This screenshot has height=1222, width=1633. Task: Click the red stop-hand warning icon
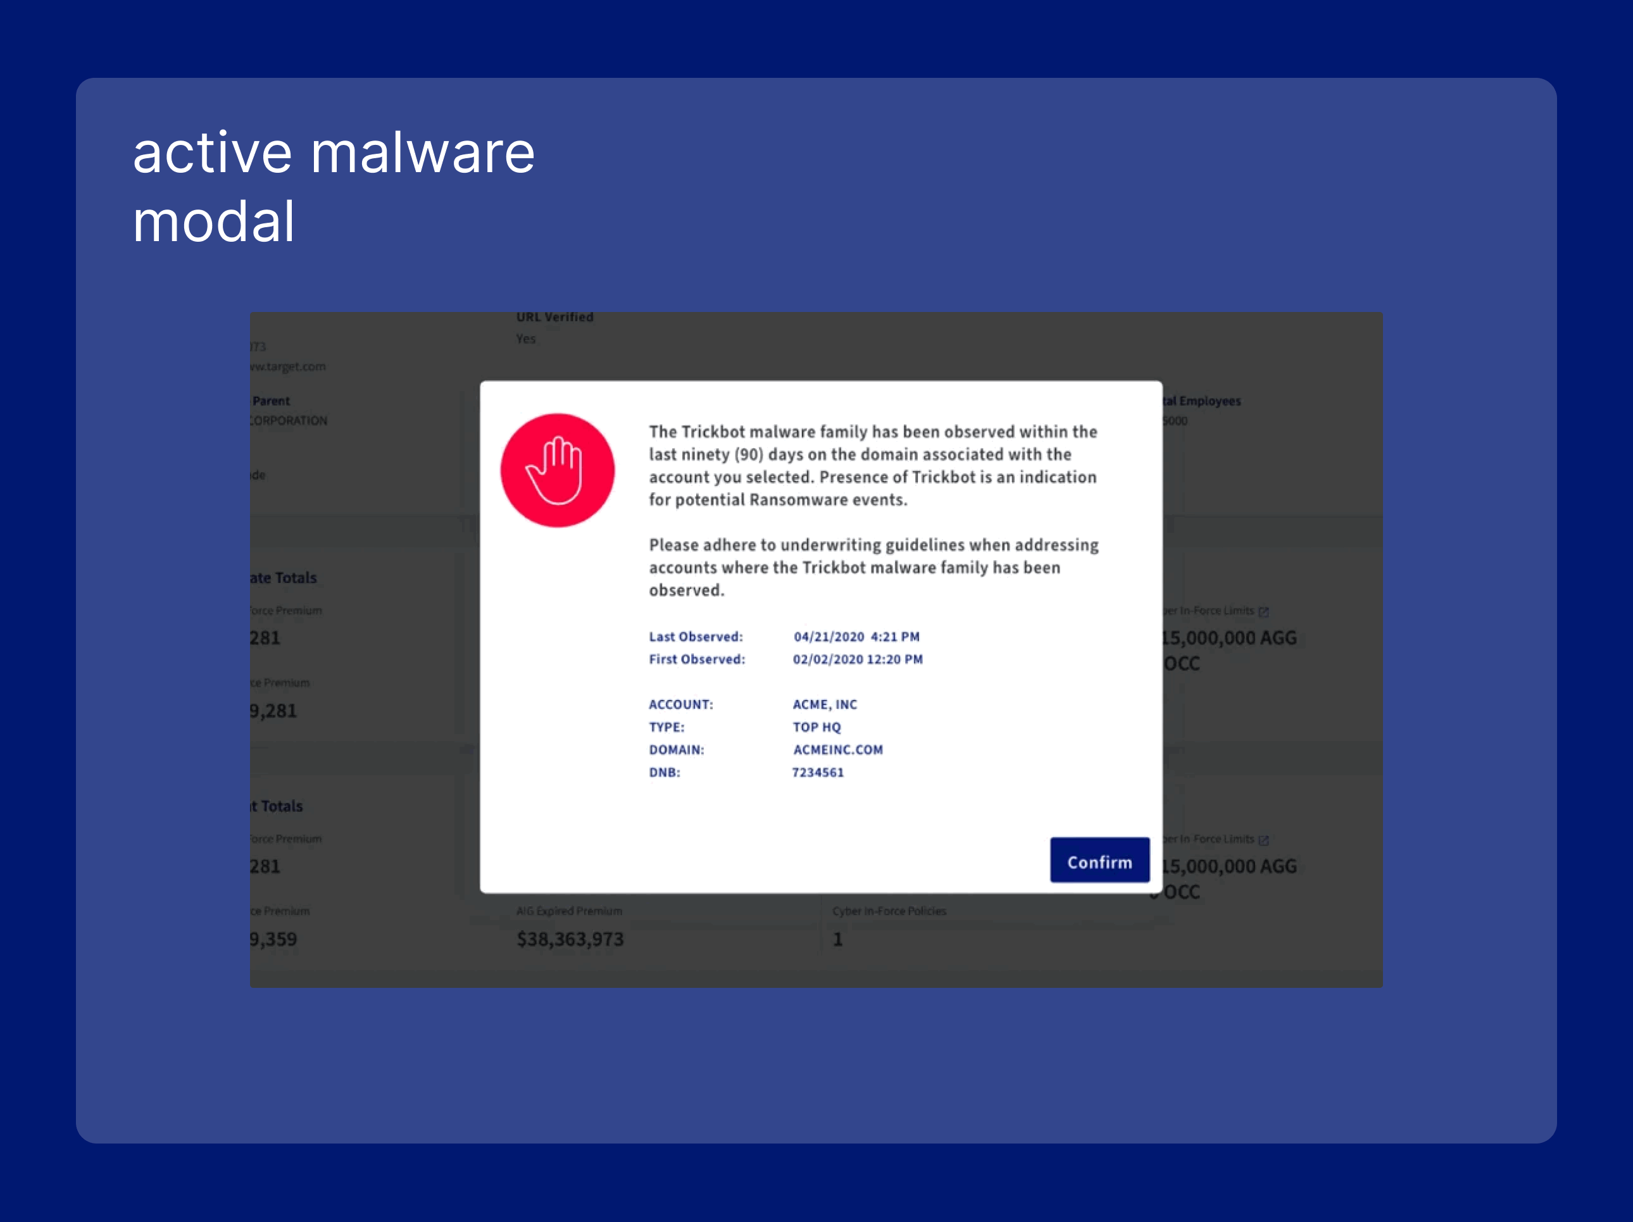tap(558, 470)
